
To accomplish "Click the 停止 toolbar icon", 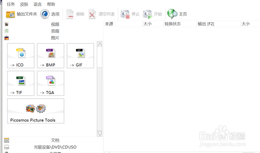I will (125, 14).
